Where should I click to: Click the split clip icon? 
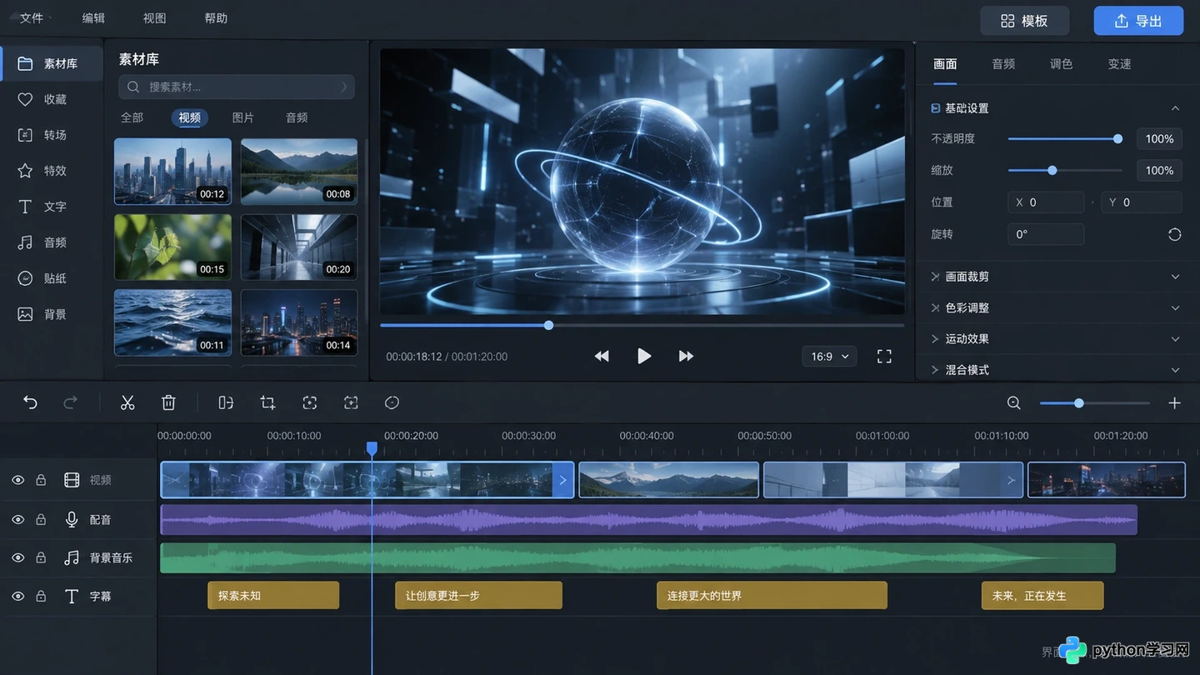226,403
